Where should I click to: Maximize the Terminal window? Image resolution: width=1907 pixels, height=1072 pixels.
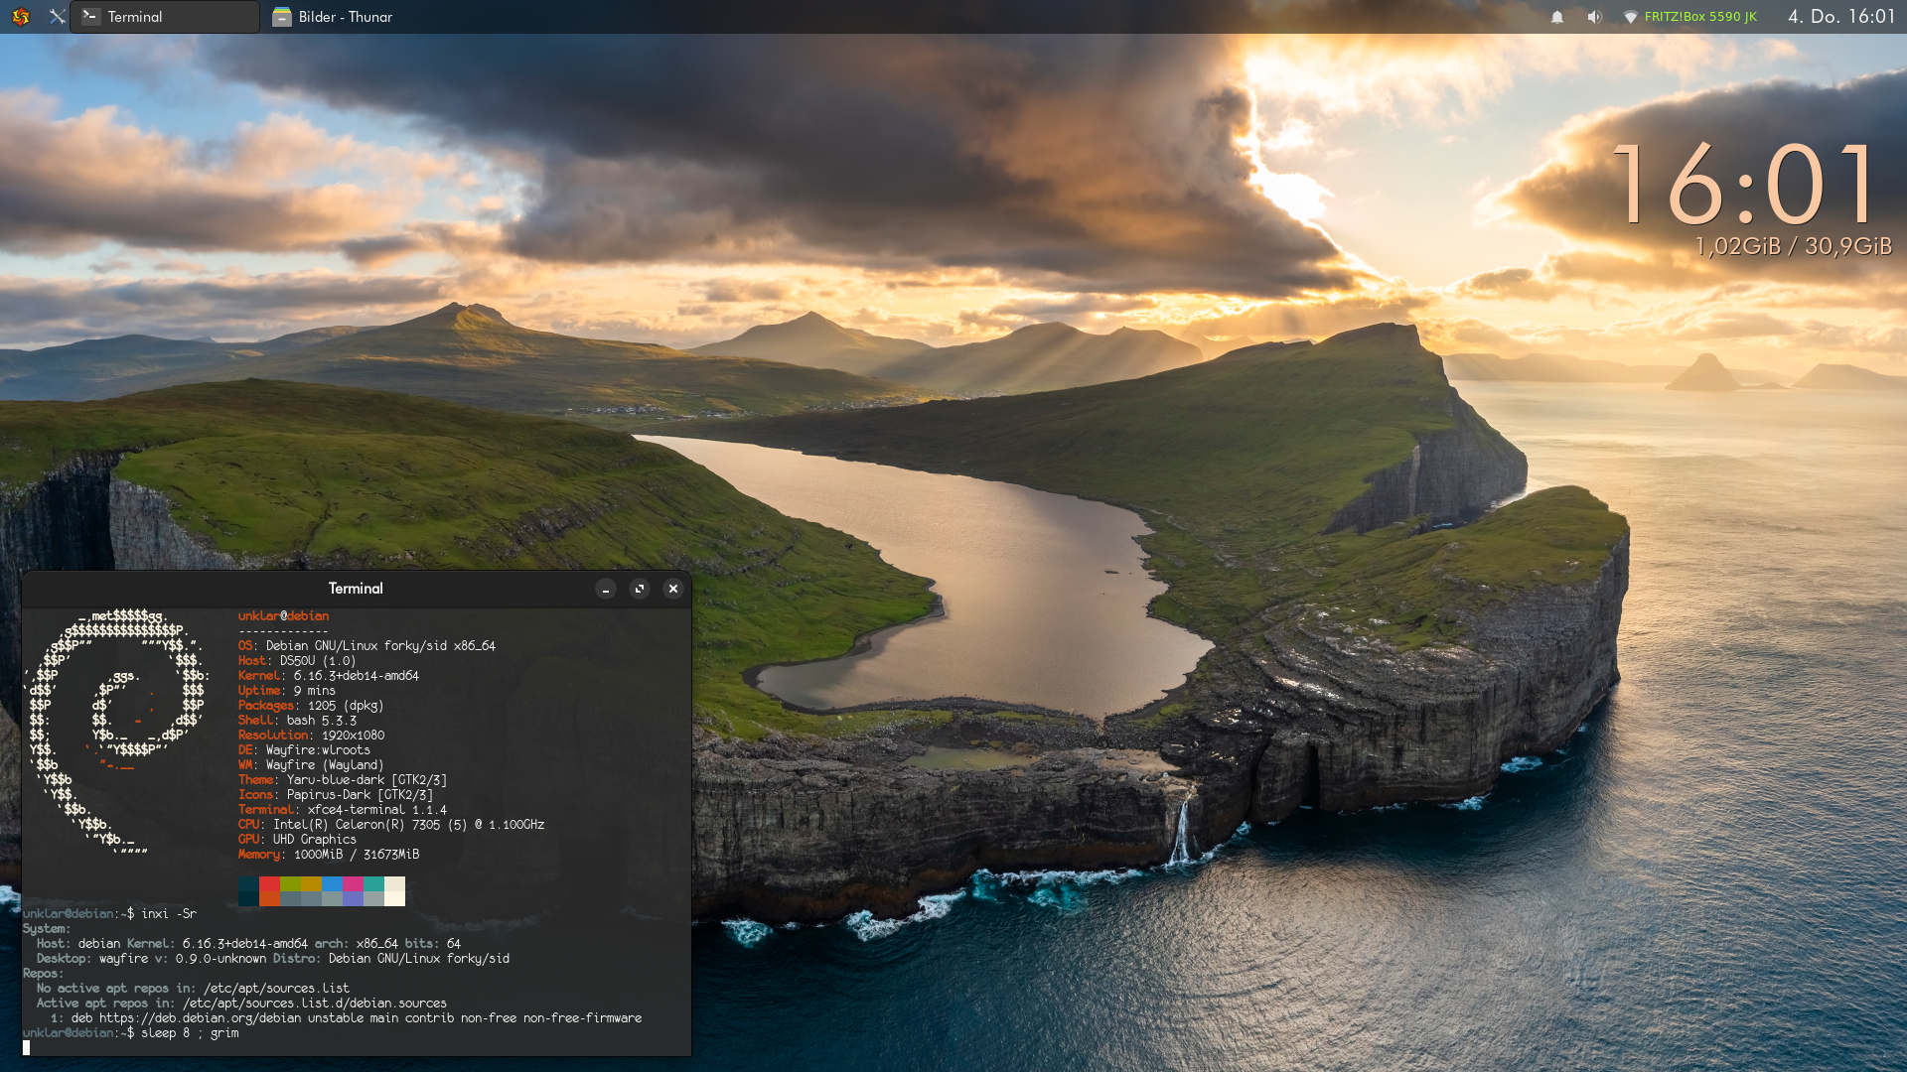(640, 590)
